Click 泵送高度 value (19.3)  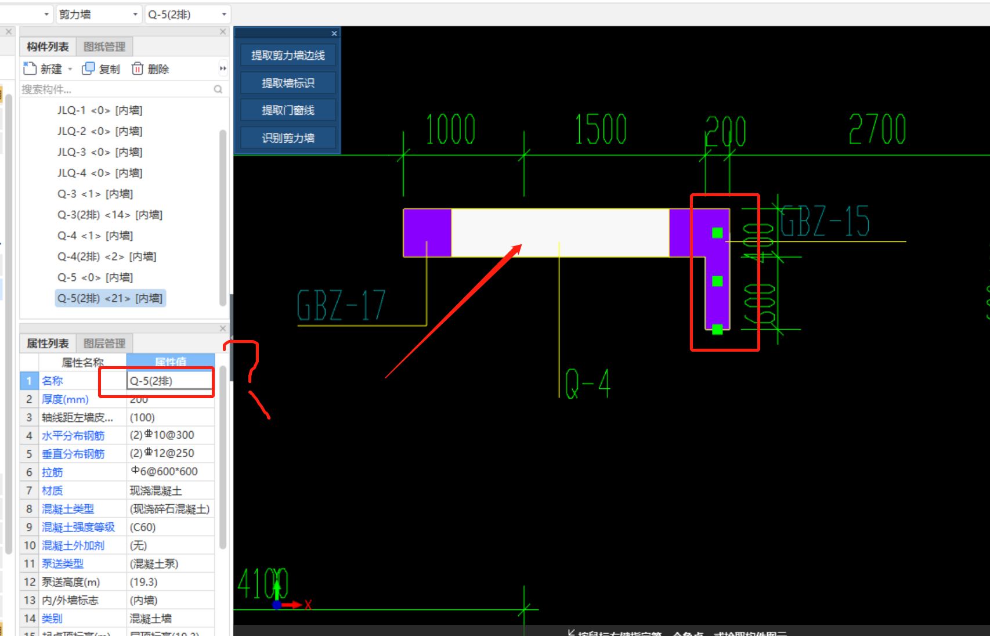(x=171, y=582)
